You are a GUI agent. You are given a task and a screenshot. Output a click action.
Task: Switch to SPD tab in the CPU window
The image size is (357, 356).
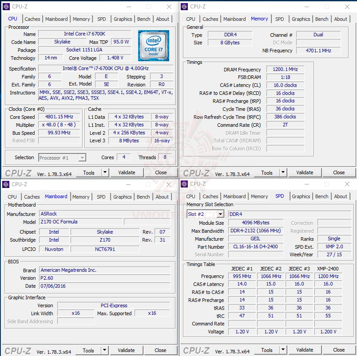102,19
